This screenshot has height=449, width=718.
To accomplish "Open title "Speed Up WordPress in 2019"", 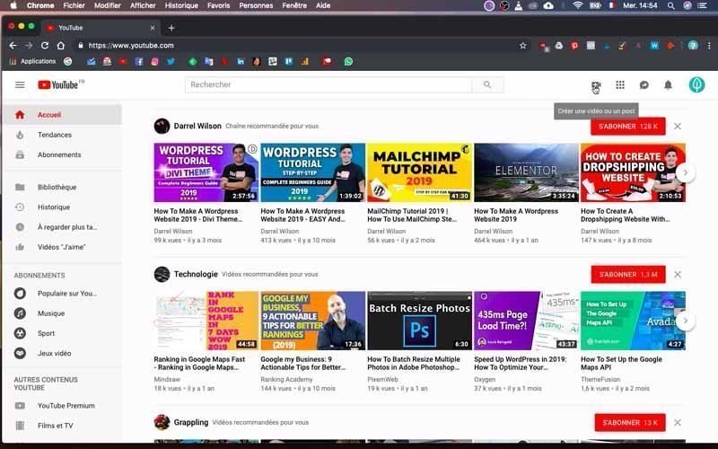I will tap(521, 364).
